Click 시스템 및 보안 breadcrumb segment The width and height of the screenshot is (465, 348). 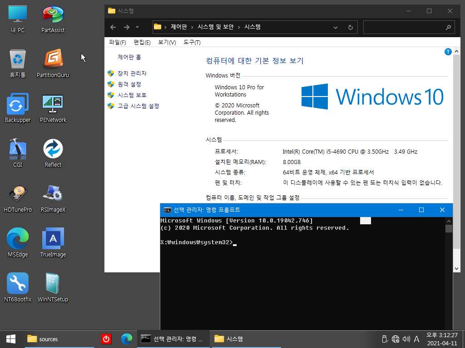coord(216,27)
